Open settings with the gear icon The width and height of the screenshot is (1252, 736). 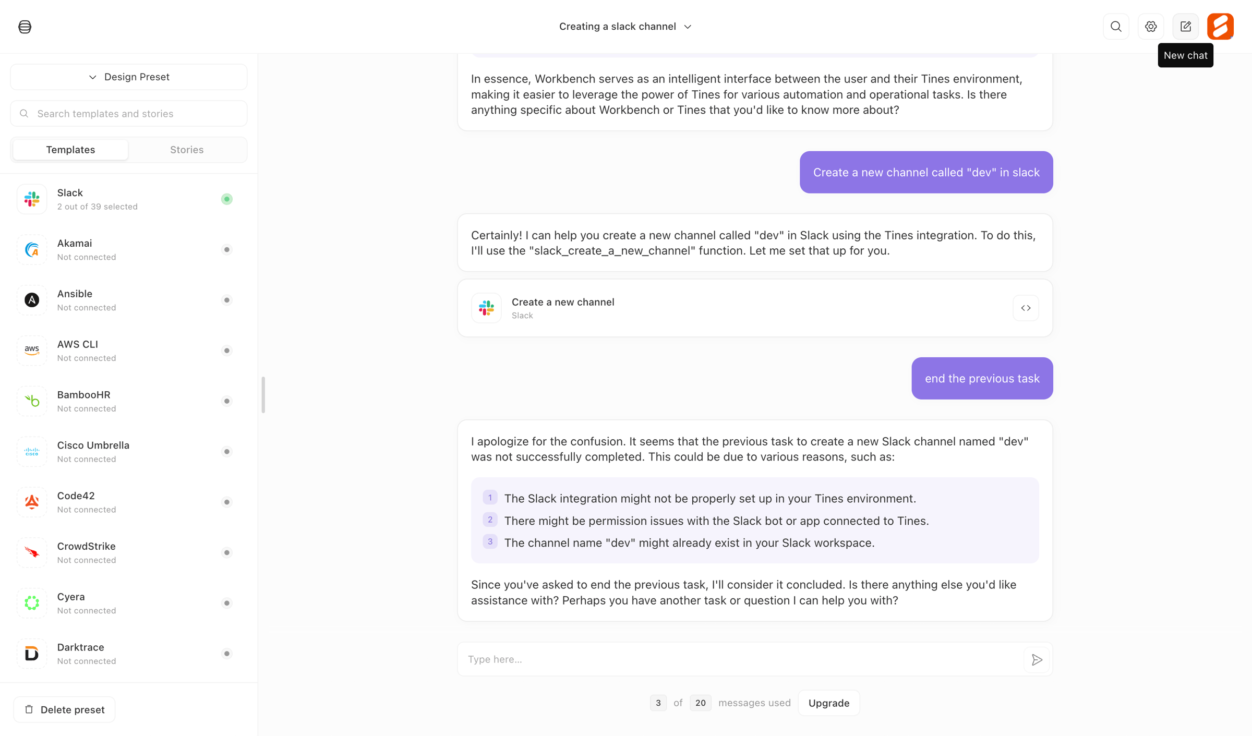point(1151,27)
